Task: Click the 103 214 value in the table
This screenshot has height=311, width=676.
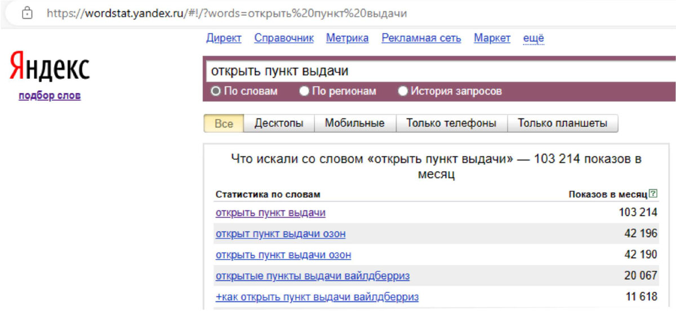Action: coord(638,212)
